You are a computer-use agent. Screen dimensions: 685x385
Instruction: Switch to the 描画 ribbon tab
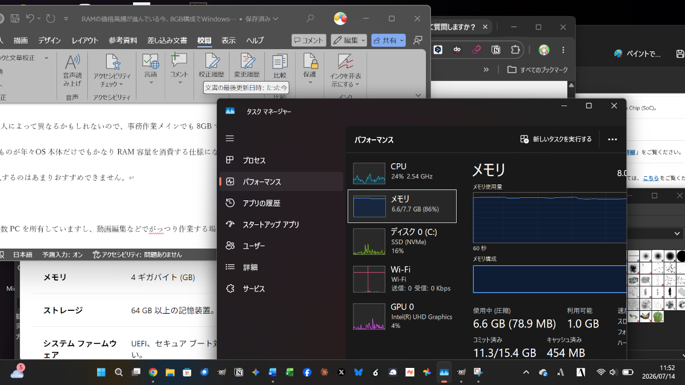click(21, 40)
